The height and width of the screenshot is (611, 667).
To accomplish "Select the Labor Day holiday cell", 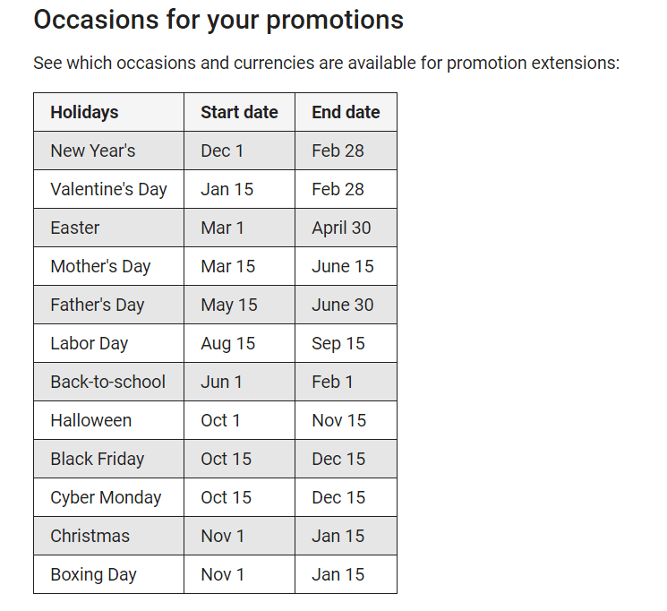I will (89, 343).
